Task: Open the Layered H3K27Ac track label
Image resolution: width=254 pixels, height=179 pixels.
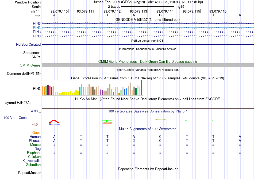Action: pyautogui.click(x=17, y=103)
